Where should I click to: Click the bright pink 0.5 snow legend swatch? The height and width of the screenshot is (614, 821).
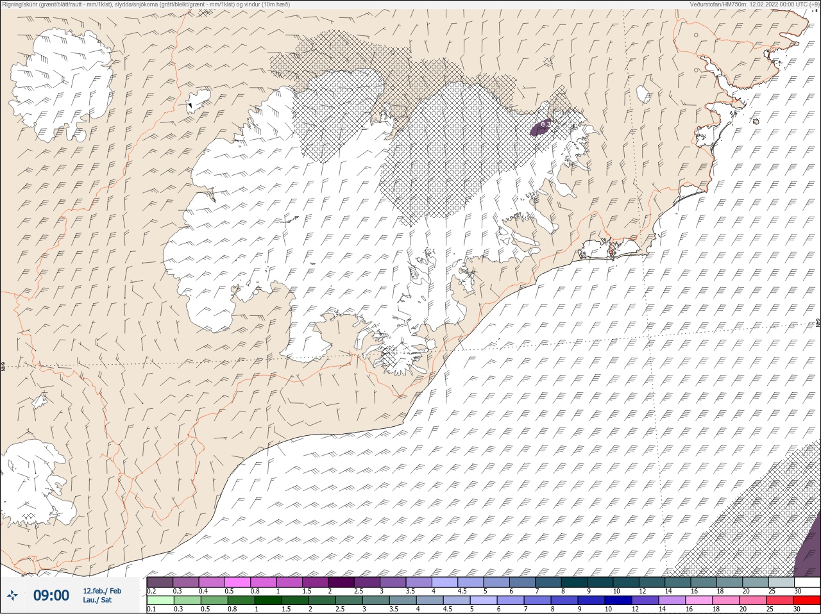click(237, 582)
